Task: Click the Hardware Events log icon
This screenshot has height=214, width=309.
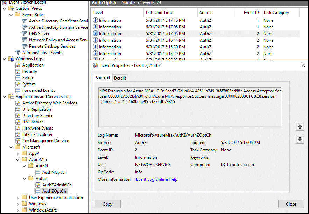Action: 18,128
